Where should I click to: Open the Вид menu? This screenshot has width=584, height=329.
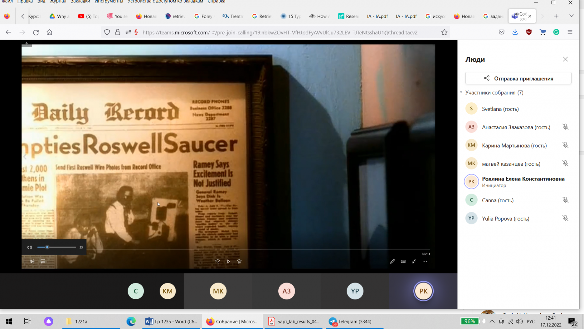click(x=41, y=2)
